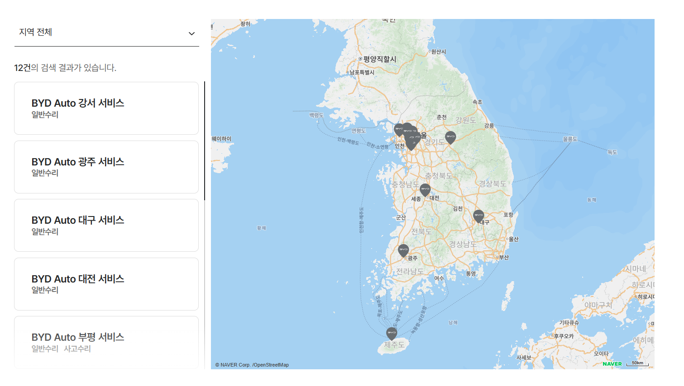The height and width of the screenshot is (386, 684).
Task: Click the BYD map marker near 대구
Action: point(478,216)
